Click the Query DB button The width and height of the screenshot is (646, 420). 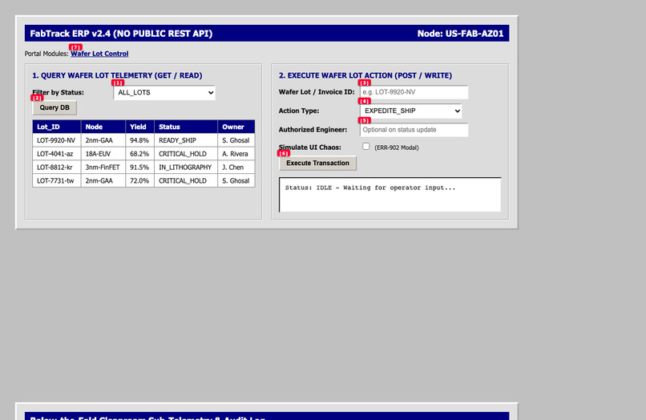click(55, 107)
